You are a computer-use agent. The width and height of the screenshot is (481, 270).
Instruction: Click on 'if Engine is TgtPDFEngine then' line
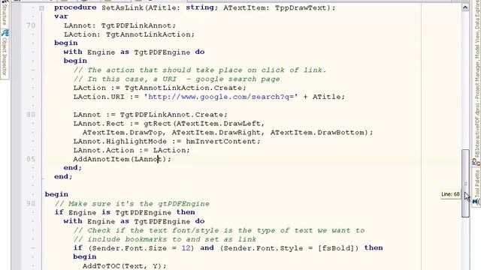pos(125,212)
